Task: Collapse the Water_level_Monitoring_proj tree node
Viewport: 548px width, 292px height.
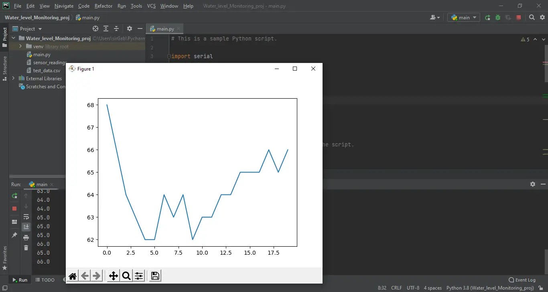Action: (x=13, y=38)
